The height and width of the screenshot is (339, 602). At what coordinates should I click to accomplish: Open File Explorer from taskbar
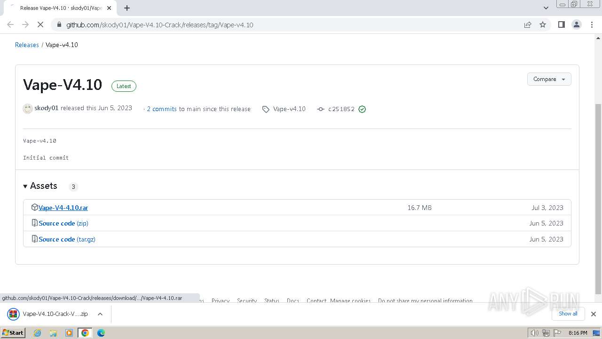coord(53,333)
